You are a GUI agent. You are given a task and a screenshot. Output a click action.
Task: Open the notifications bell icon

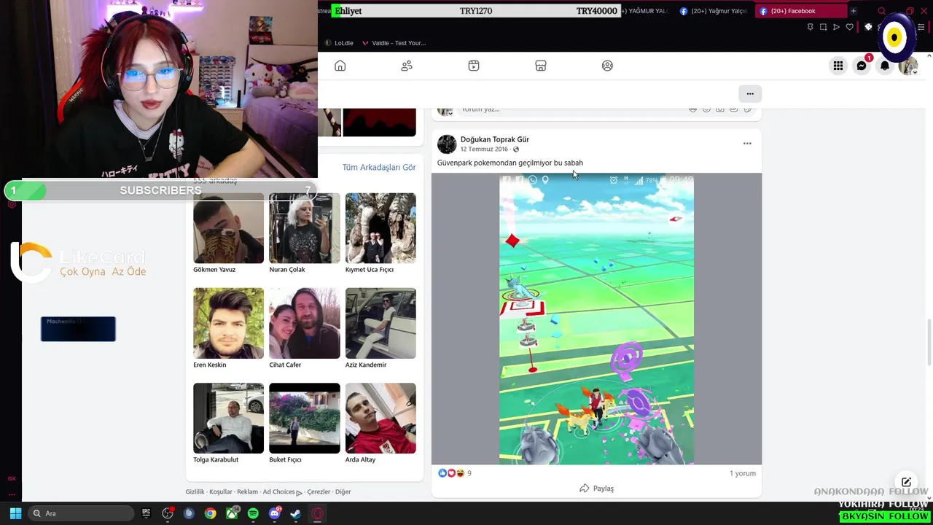pyautogui.click(x=885, y=66)
